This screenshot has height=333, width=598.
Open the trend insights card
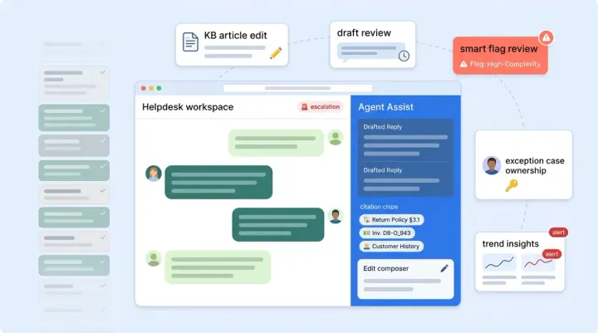tap(520, 262)
